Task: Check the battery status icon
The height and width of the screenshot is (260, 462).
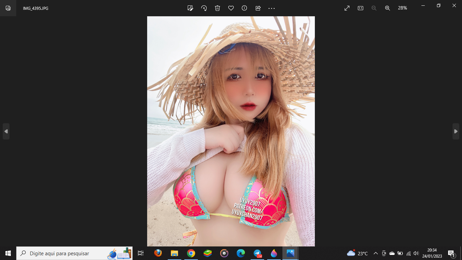Action: 400,253
